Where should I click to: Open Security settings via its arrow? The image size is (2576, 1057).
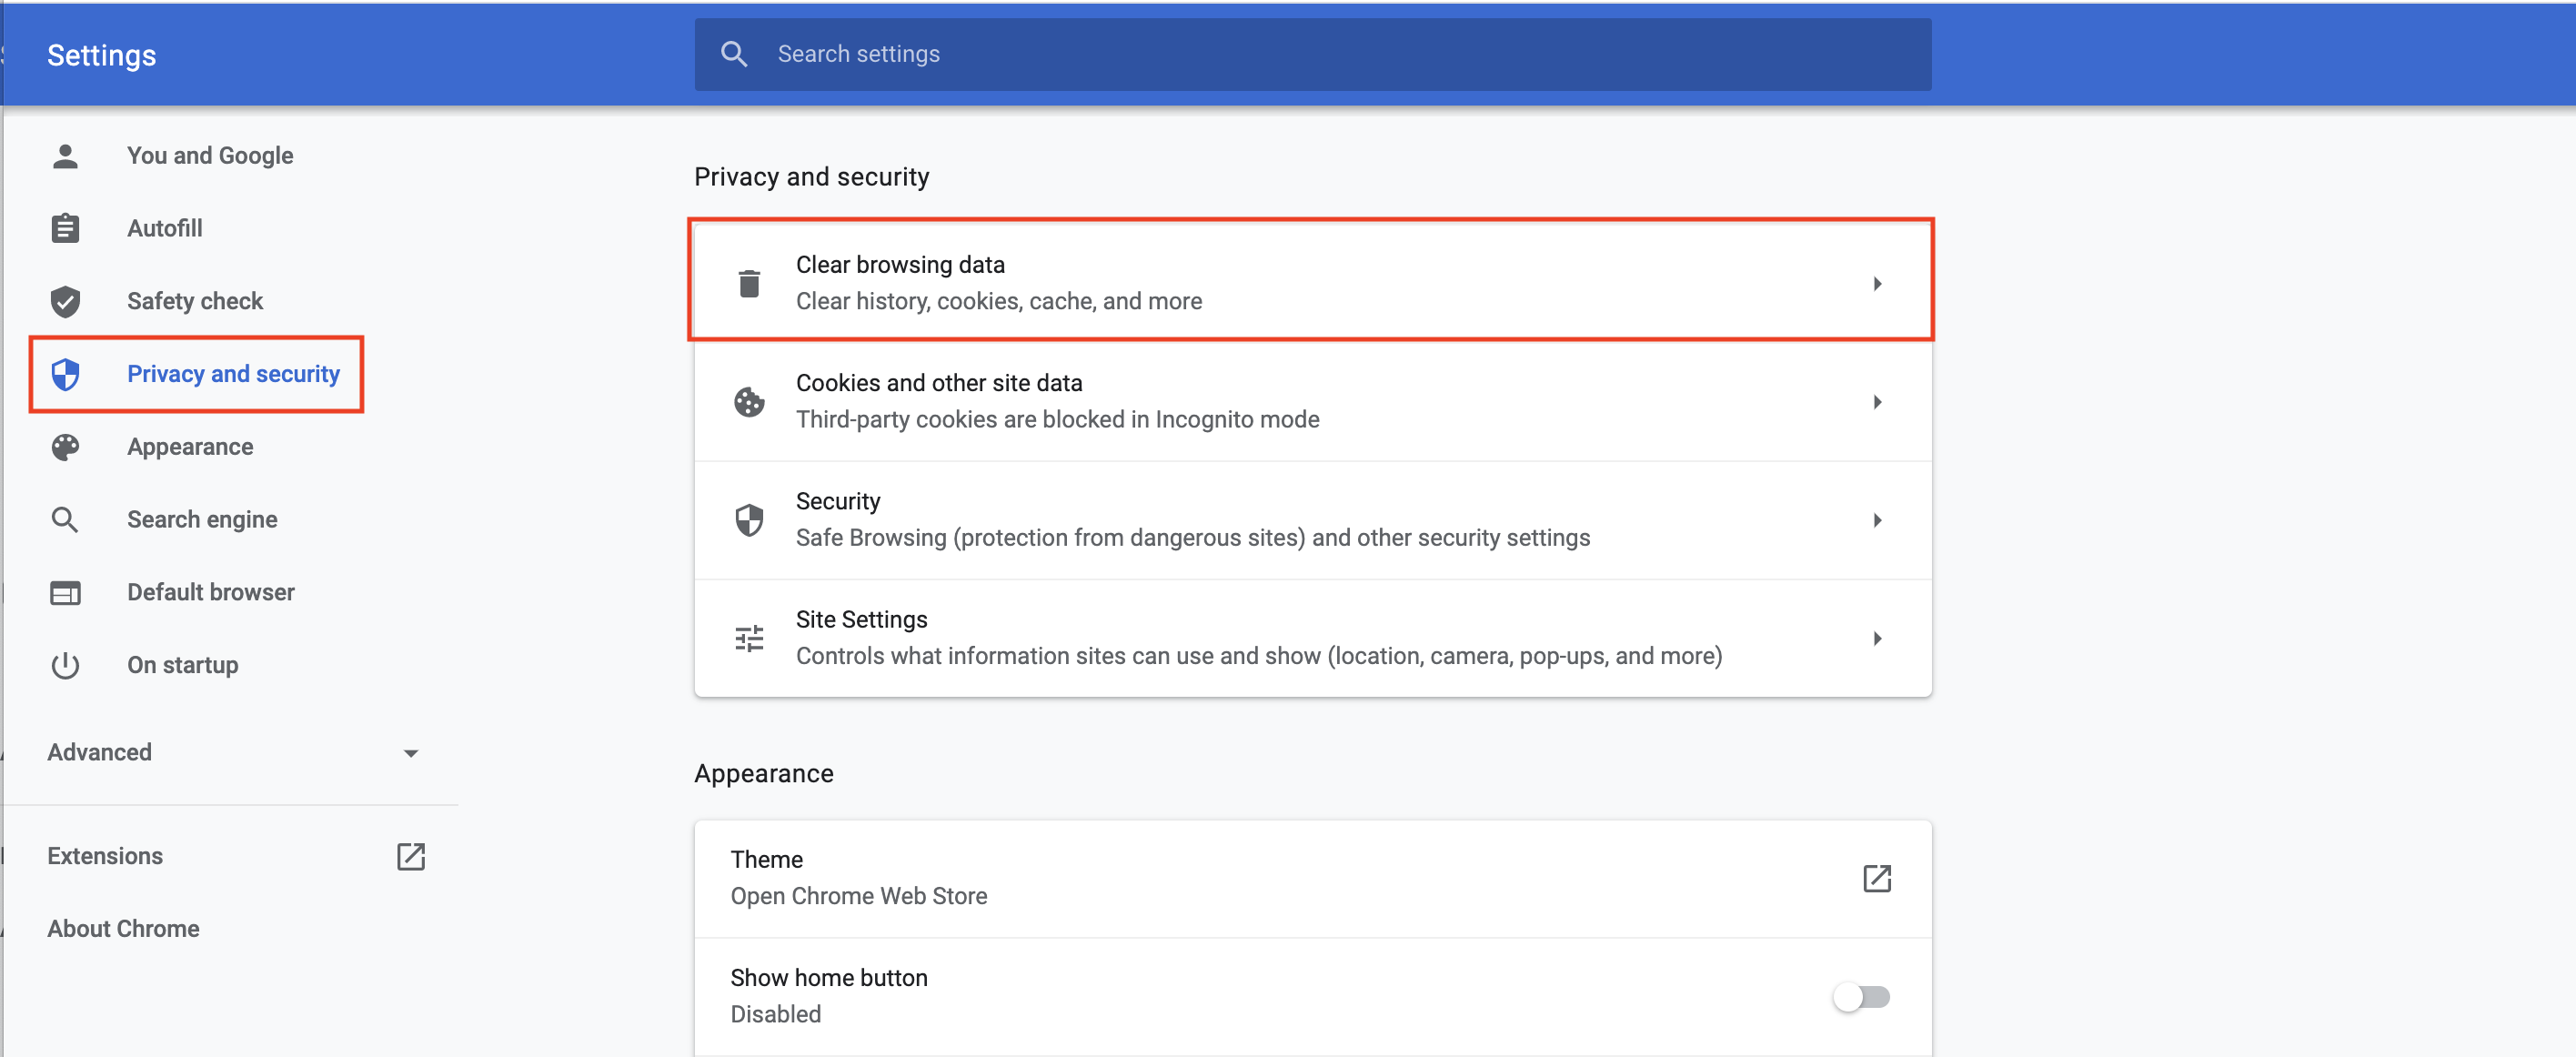[1877, 520]
